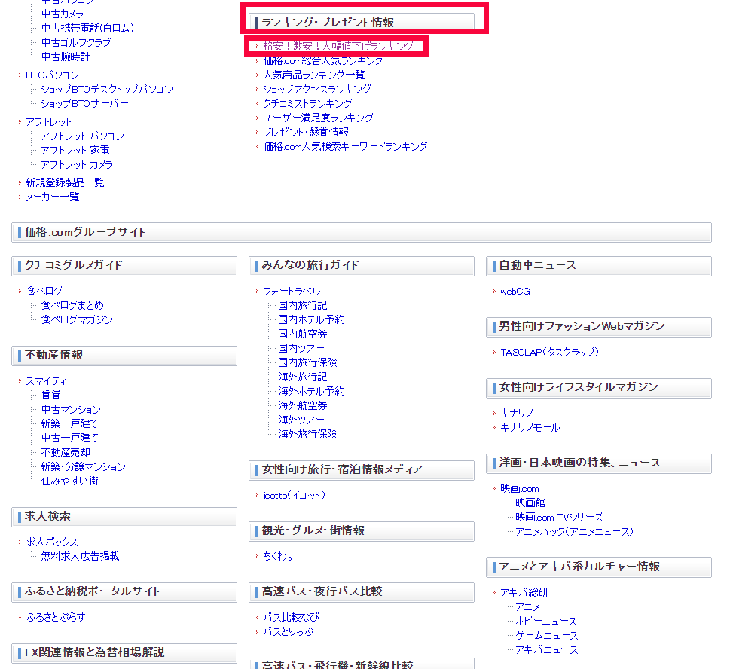The width and height of the screenshot is (730, 669).
Task: Open the メーカー一覧 link
Action: [52, 197]
